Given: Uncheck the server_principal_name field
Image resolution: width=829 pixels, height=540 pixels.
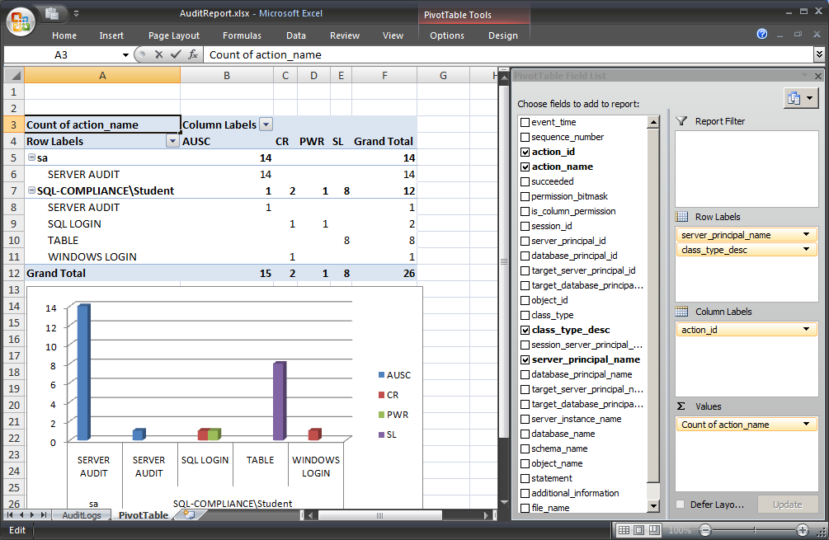Looking at the screenshot, I should point(525,359).
